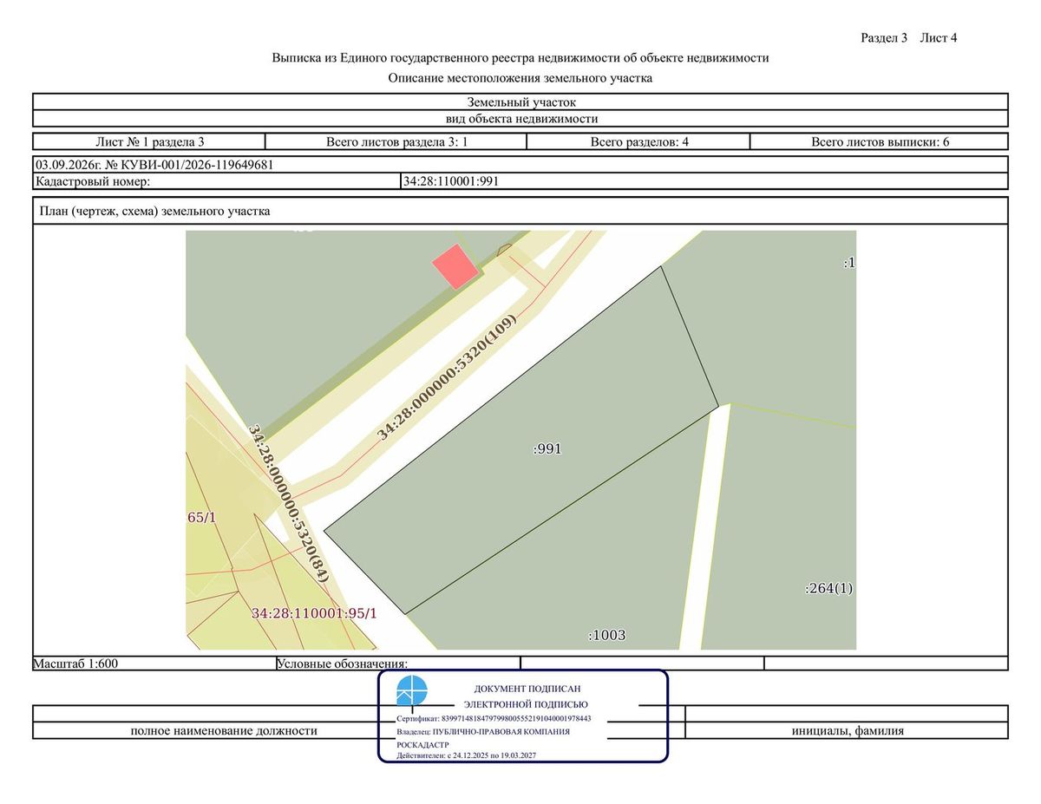The height and width of the screenshot is (804, 1041).
Task: Select the "Сертификат:" number line in the stamp
Action: [494, 719]
